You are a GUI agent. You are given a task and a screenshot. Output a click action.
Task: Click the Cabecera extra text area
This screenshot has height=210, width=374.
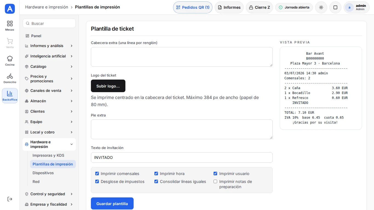182,57
